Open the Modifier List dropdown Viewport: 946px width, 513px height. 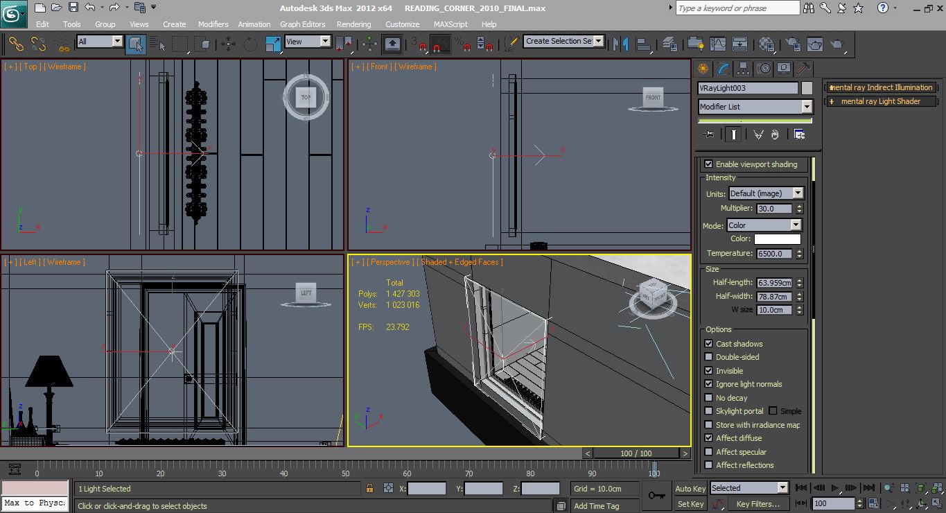tap(755, 107)
